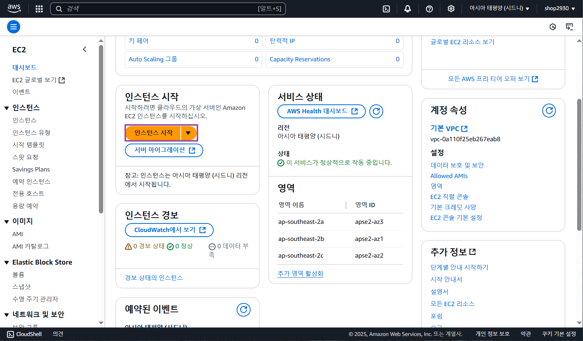Click 글로벌 EC2 리소스 보기 link
This screenshot has height=341, width=583.
(x=462, y=42)
